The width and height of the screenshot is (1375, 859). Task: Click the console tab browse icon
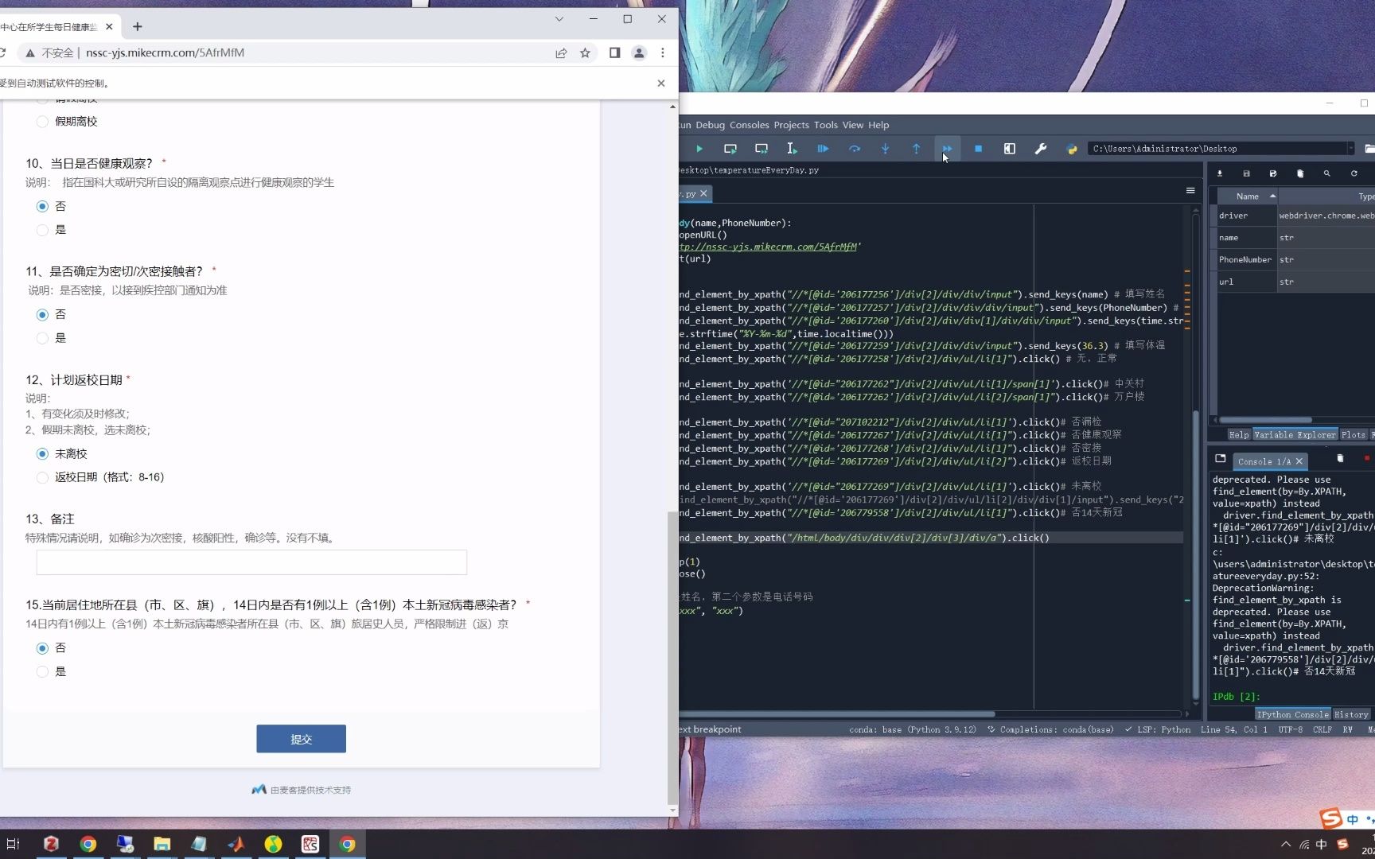[1220, 459]
